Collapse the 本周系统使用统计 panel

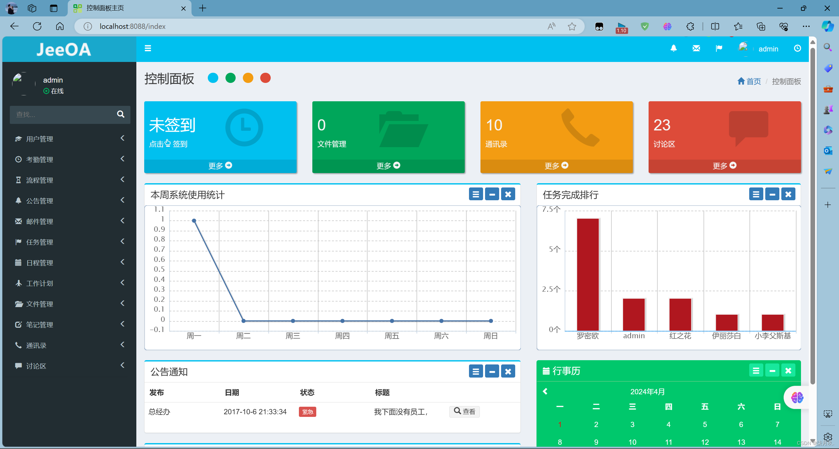(492, 194)
